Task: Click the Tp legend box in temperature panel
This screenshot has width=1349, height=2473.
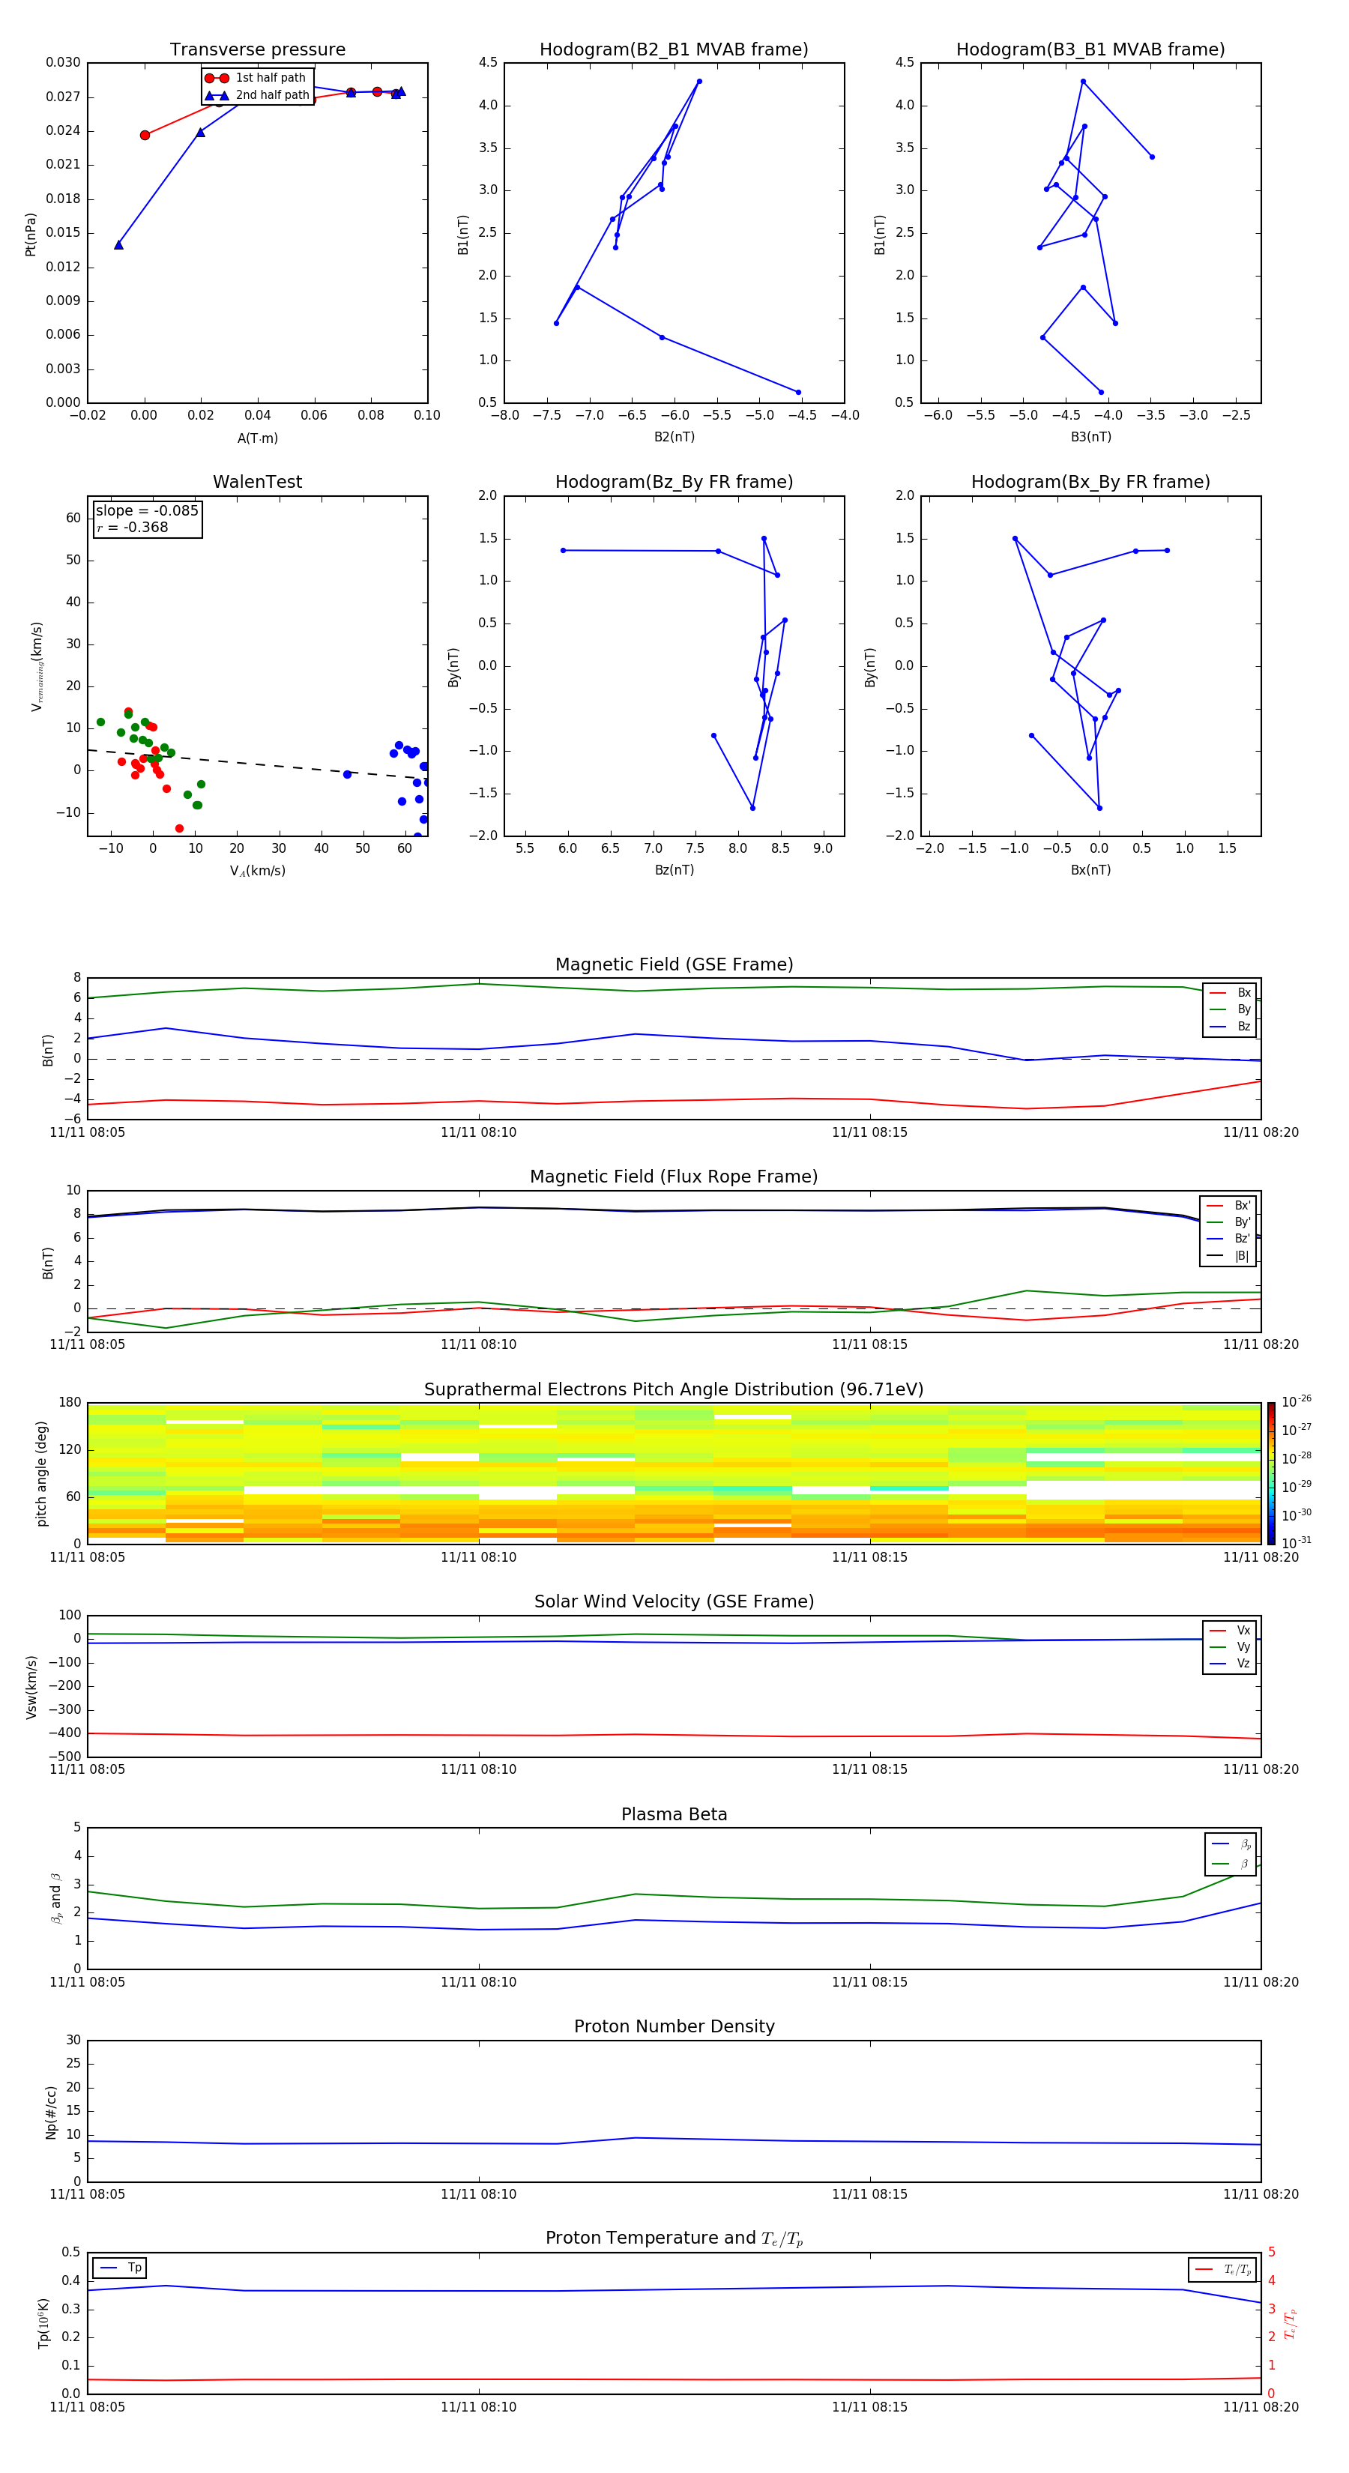Action: (120, 2268)
